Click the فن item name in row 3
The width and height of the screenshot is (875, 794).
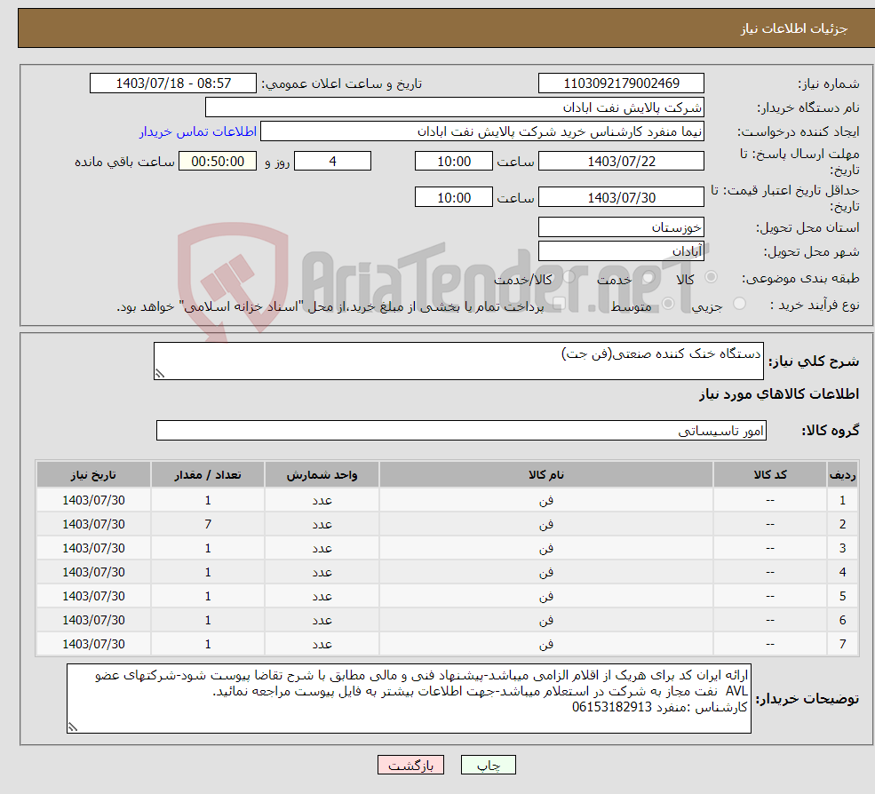pos(545,549)
